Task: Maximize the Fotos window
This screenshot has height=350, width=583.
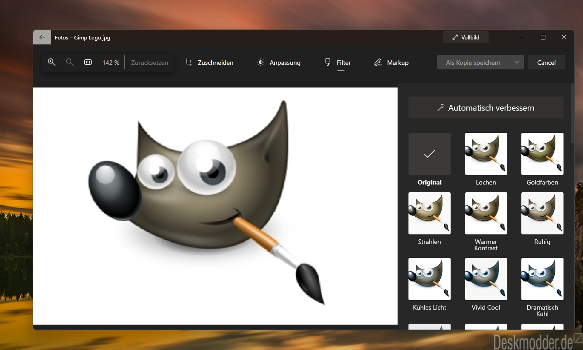Action: pyautogui.click(x=543, y=38)
